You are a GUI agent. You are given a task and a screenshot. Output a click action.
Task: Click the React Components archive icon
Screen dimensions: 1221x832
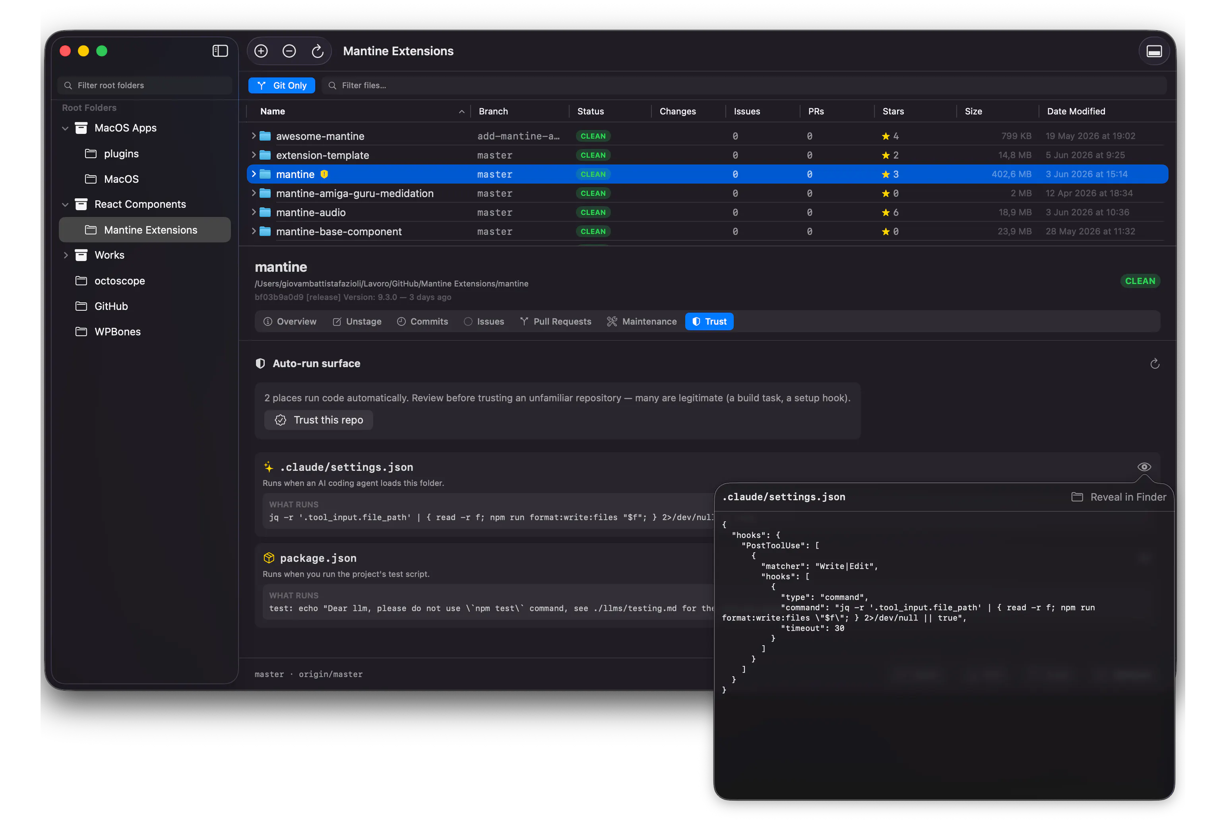tap(81, 204)
